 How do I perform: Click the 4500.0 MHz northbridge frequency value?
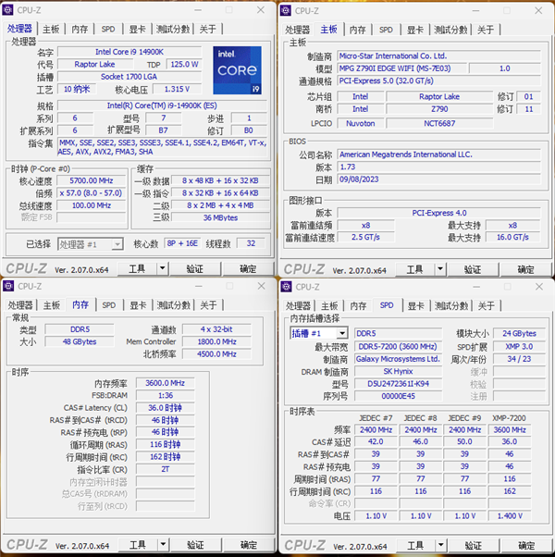point(216,353)
